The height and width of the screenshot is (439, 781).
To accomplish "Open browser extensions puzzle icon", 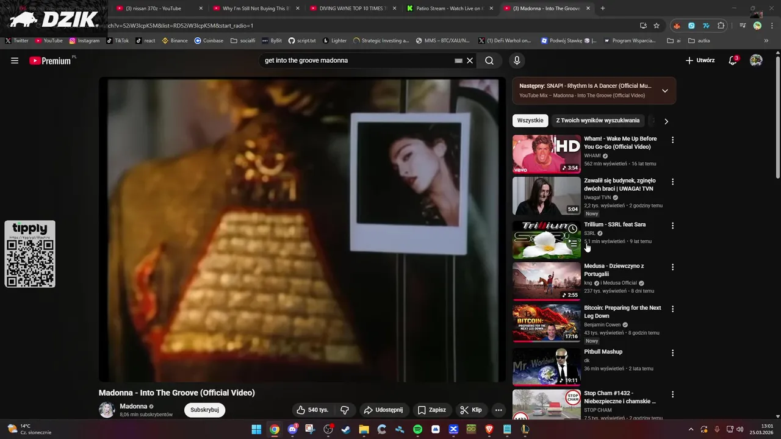I will pyautogui.click(x=721, y=26).
